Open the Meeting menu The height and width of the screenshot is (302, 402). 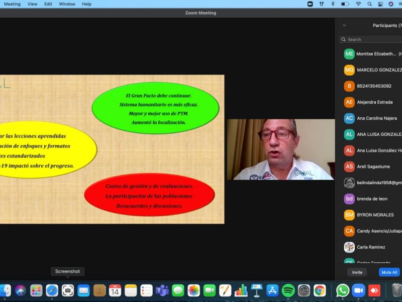tap(12, 4)
